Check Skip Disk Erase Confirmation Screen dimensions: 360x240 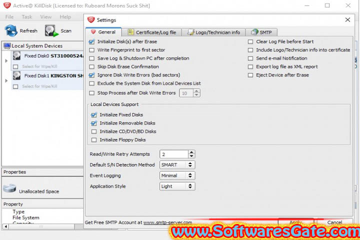click(91, 67)
